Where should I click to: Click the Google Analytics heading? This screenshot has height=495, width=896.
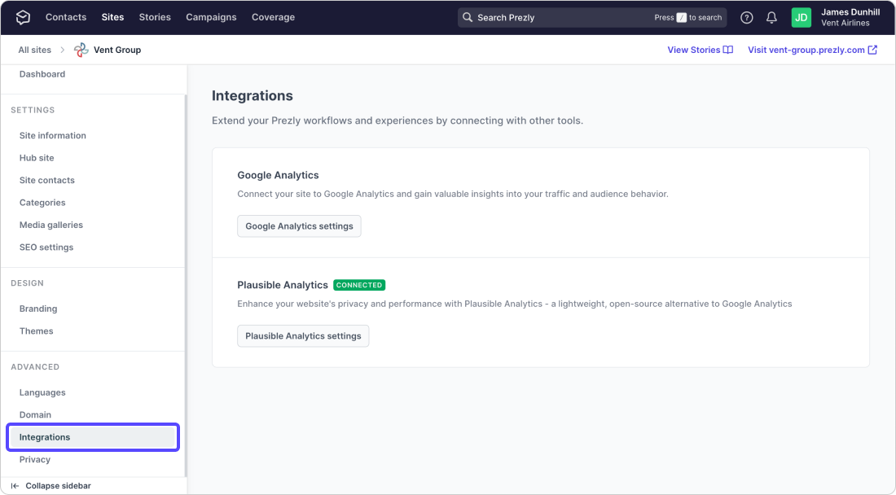(278, 175)
